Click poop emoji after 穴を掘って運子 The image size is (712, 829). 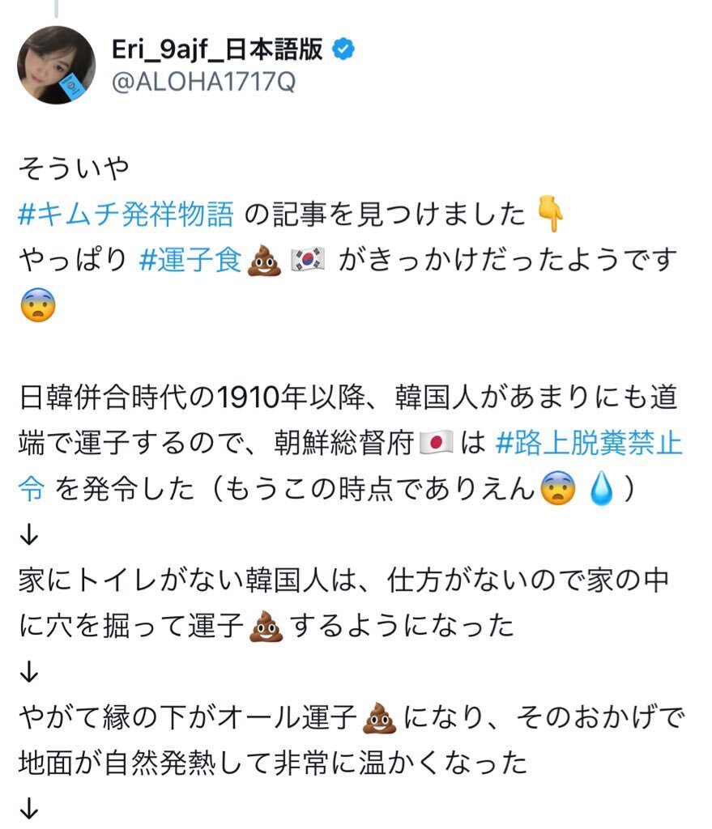click(x=266, y=626)
